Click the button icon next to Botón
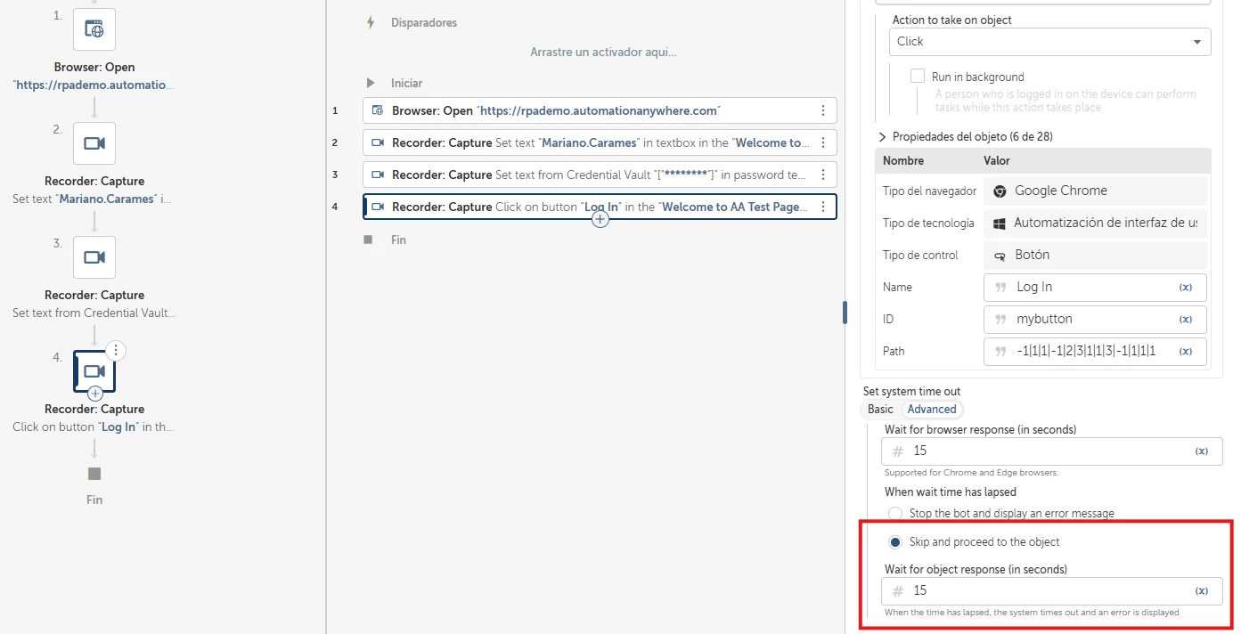The height and width of the screenshot is (634, 1241). click(1000, 256)
